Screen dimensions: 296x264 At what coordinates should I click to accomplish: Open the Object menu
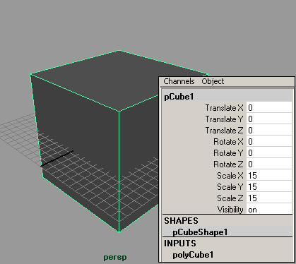(x=213, y=81)
